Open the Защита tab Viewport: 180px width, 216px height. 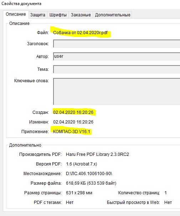[38, 15]
